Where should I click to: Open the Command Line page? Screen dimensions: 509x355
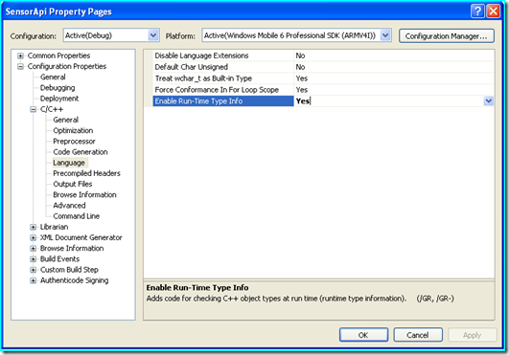coord(77,216)
